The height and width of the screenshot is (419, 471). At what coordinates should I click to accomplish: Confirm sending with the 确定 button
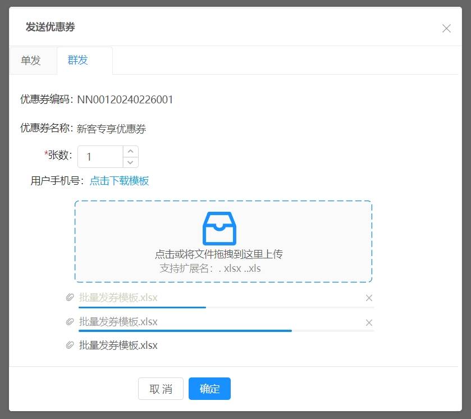coord(209,388)
